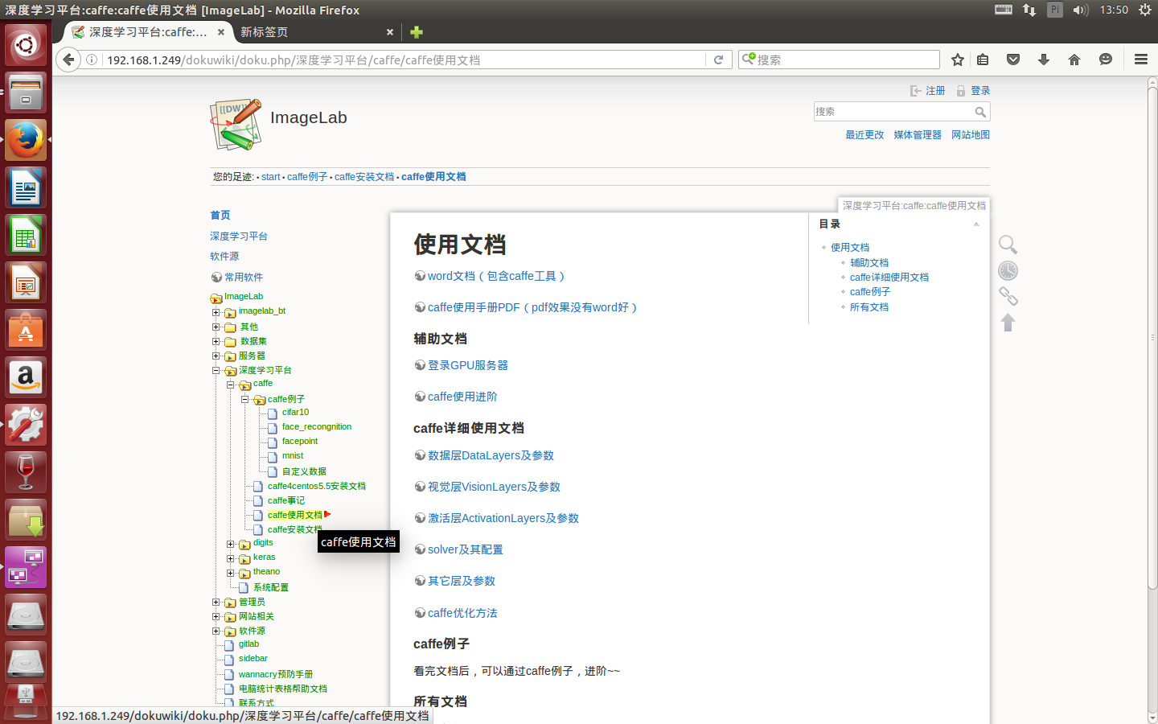Image resolution: width=1158 pixels, height=724 pixels.
Task: Open the Firefox hamburger menu
Action: 1140,60
